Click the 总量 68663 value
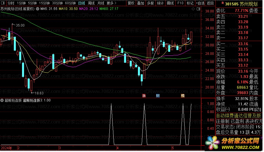The width and height of the screenshot is (264, 152). [243, 87]
